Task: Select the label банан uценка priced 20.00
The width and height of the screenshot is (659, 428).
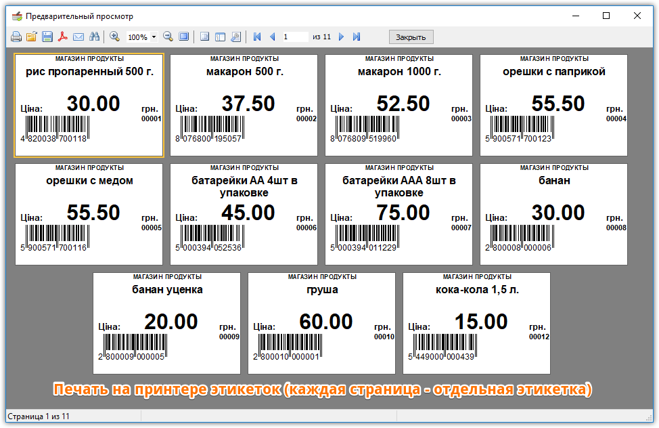Action: 167,323
